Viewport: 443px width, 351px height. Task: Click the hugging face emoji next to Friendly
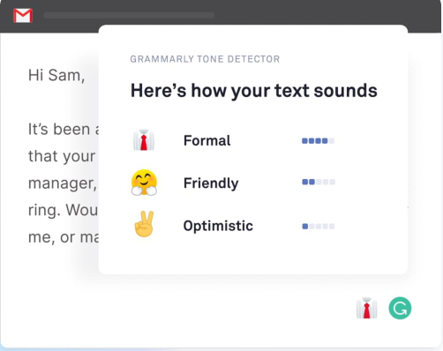pyautogui.click(x=144, y=183)
